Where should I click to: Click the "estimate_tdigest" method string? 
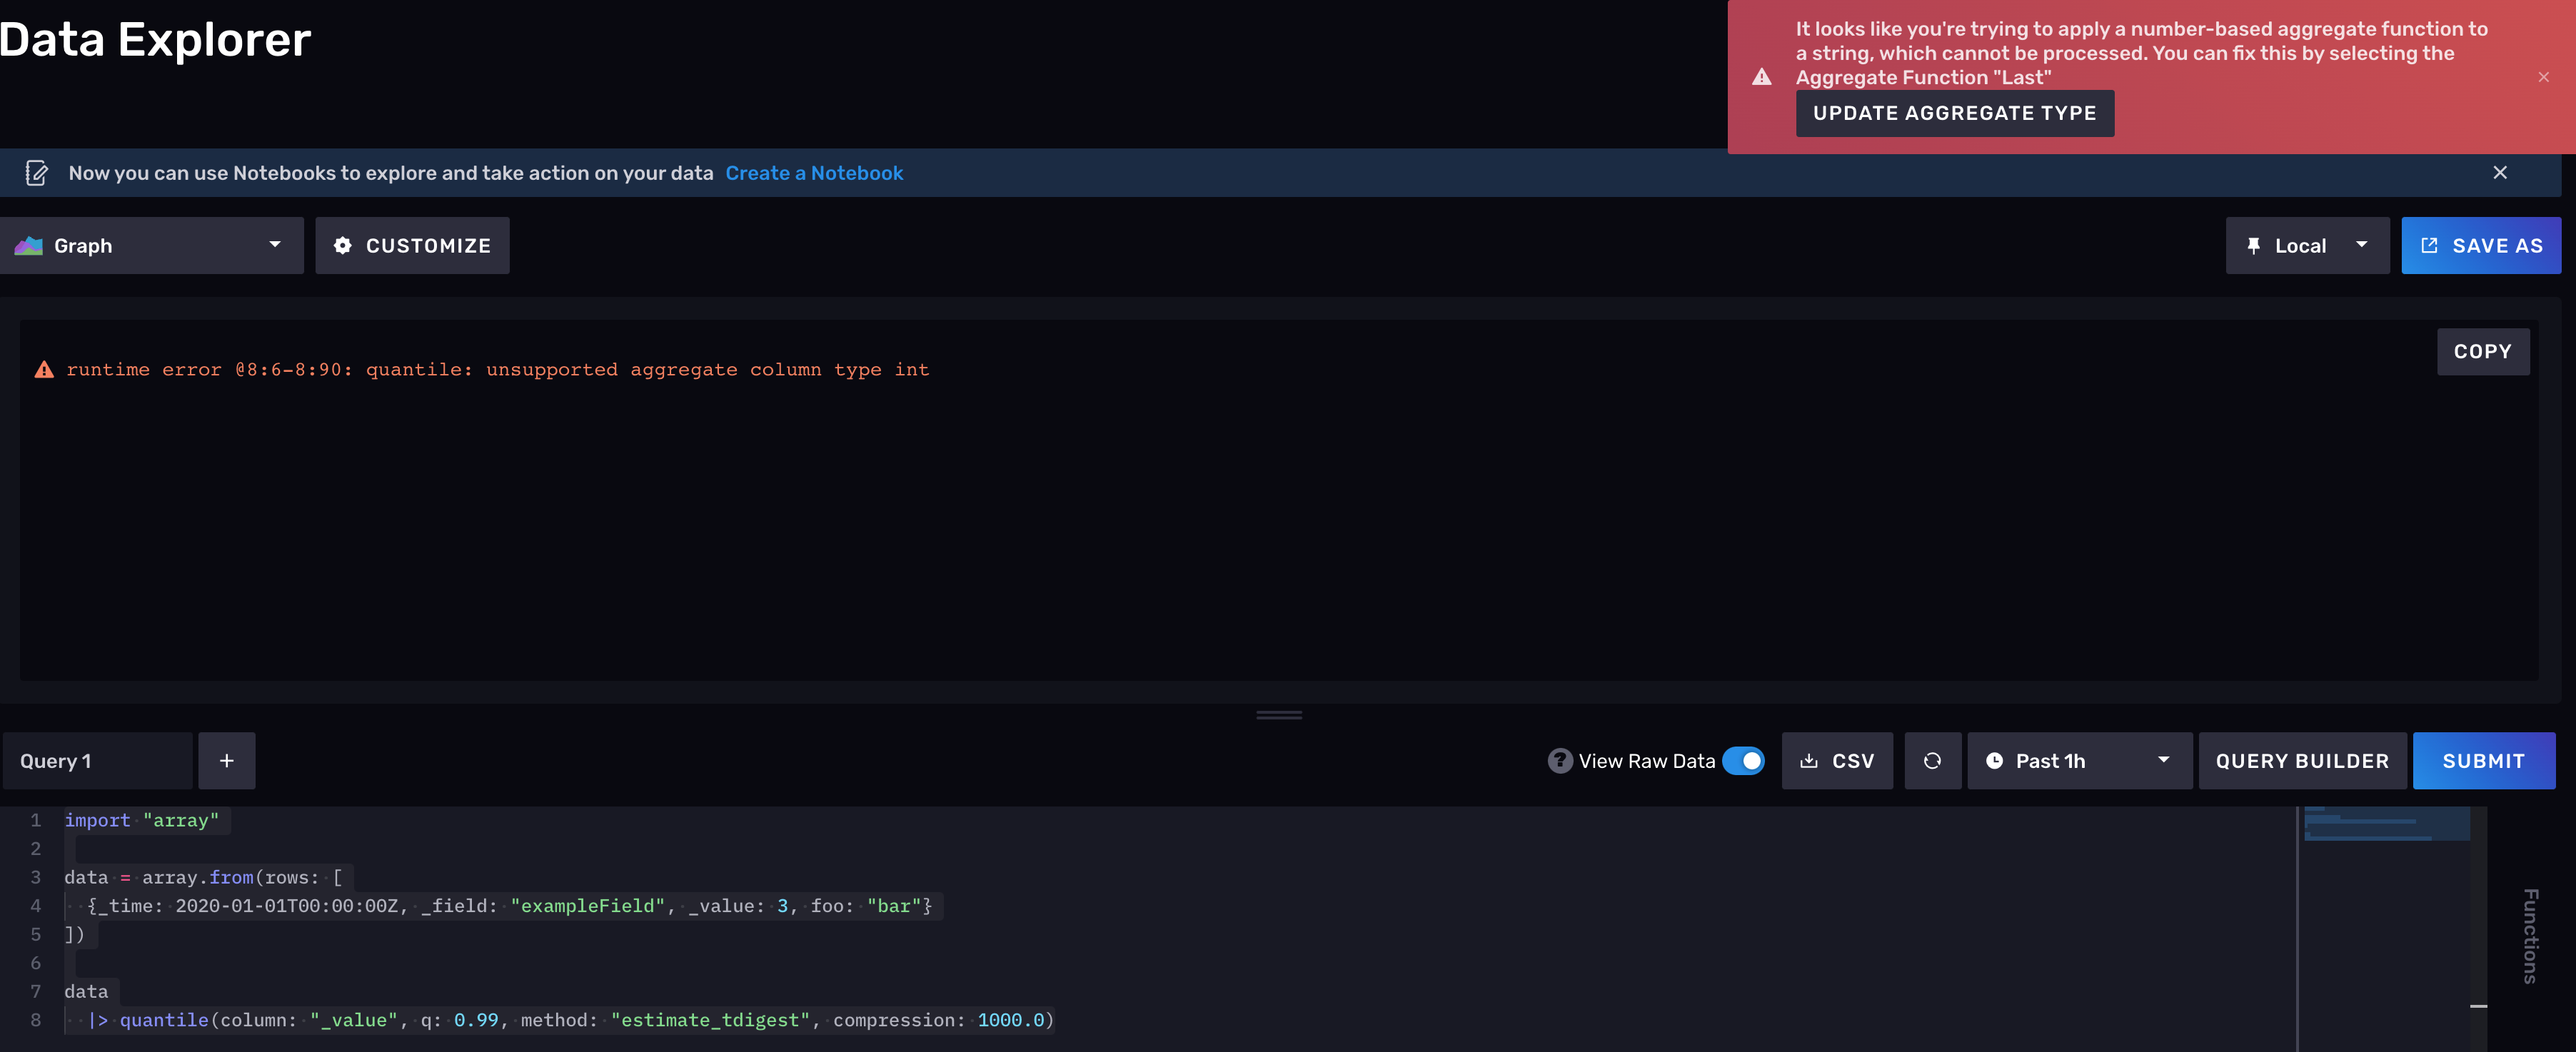[x=710, y=1020]
